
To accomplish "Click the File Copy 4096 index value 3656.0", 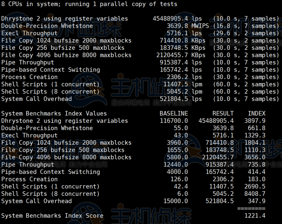I will point(255,157).
